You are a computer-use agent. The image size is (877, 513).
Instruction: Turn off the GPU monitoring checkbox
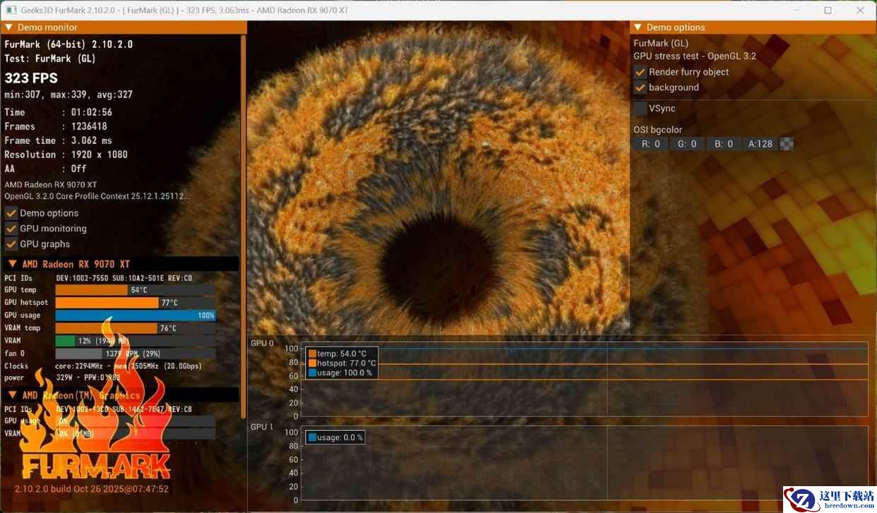point(11,229)
